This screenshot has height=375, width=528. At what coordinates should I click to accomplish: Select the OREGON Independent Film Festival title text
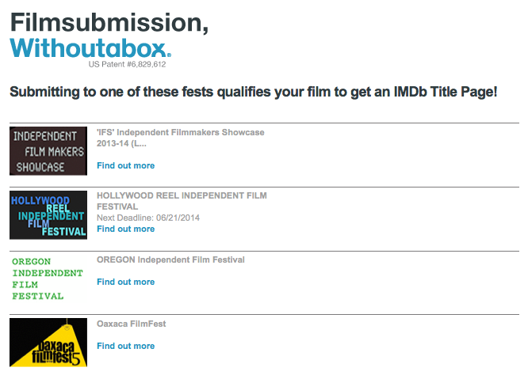coord(170,259)
